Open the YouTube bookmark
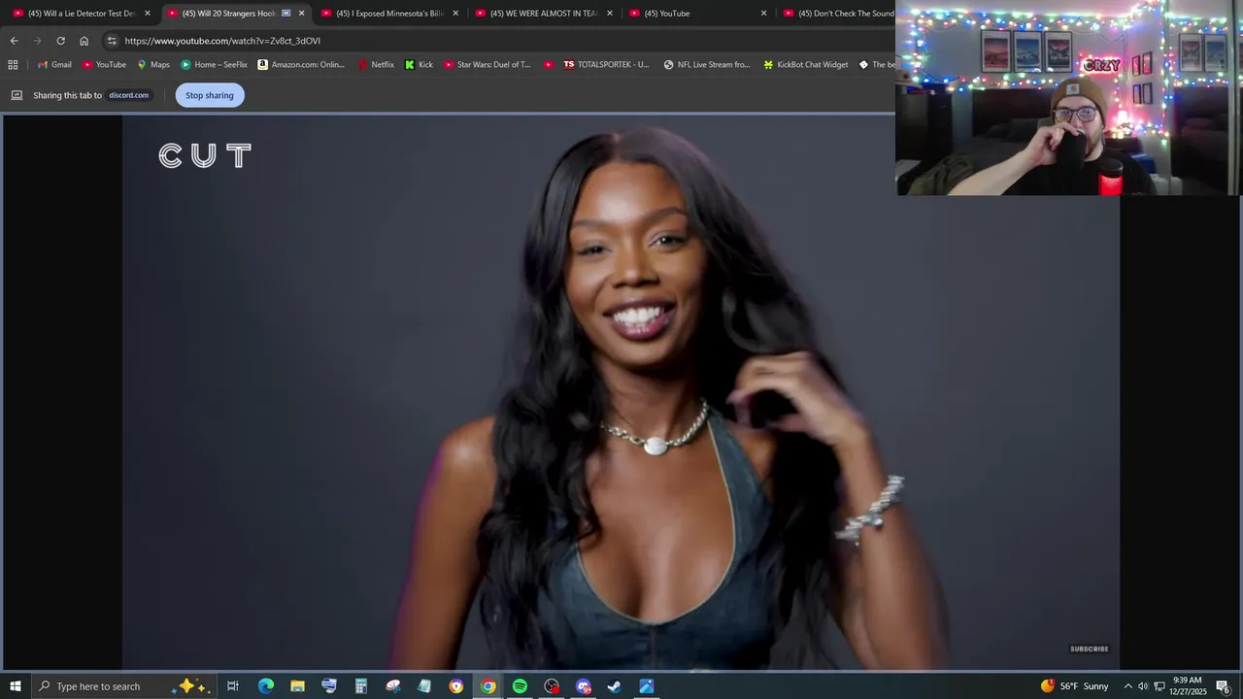The height and width of the screenshot is (699, 1243). (x=104, y=65)
